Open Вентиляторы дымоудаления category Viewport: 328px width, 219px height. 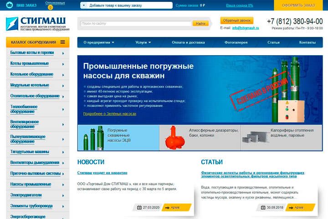pyautogui.click(x=35, y=162)
